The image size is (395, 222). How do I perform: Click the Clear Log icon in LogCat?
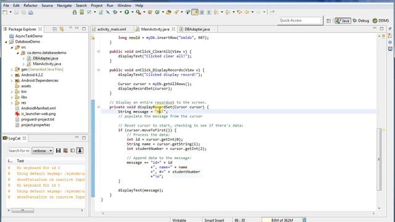(65, 150)
